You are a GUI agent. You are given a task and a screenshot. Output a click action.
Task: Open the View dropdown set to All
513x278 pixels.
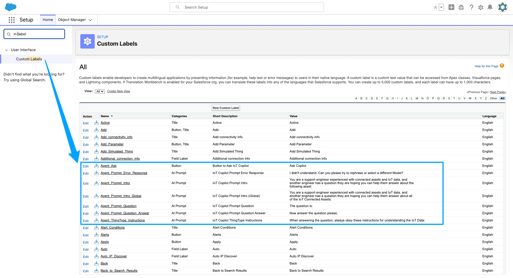tap(100, 91)
